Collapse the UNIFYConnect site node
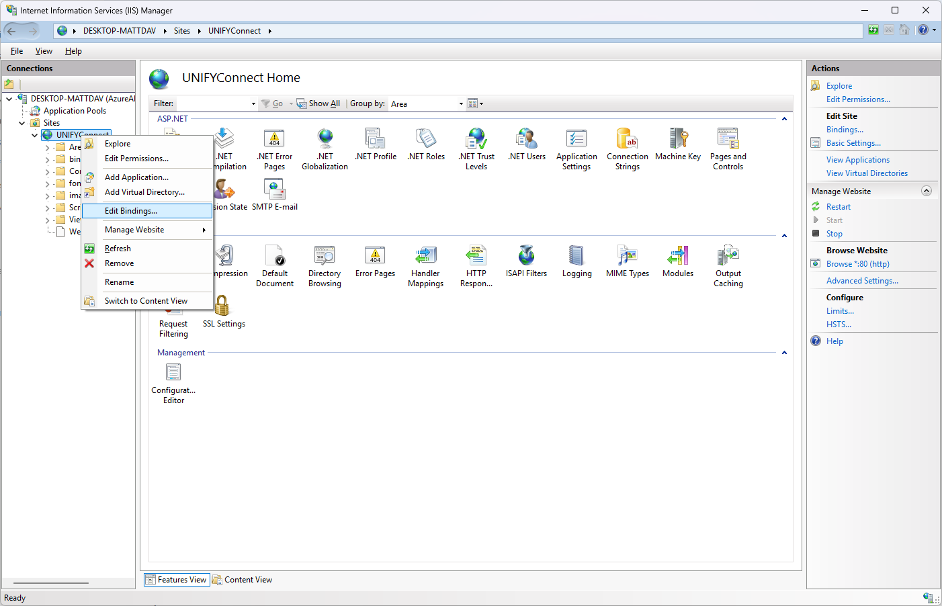The height and width of the screenshot is (606, 942). coord(34,135)
